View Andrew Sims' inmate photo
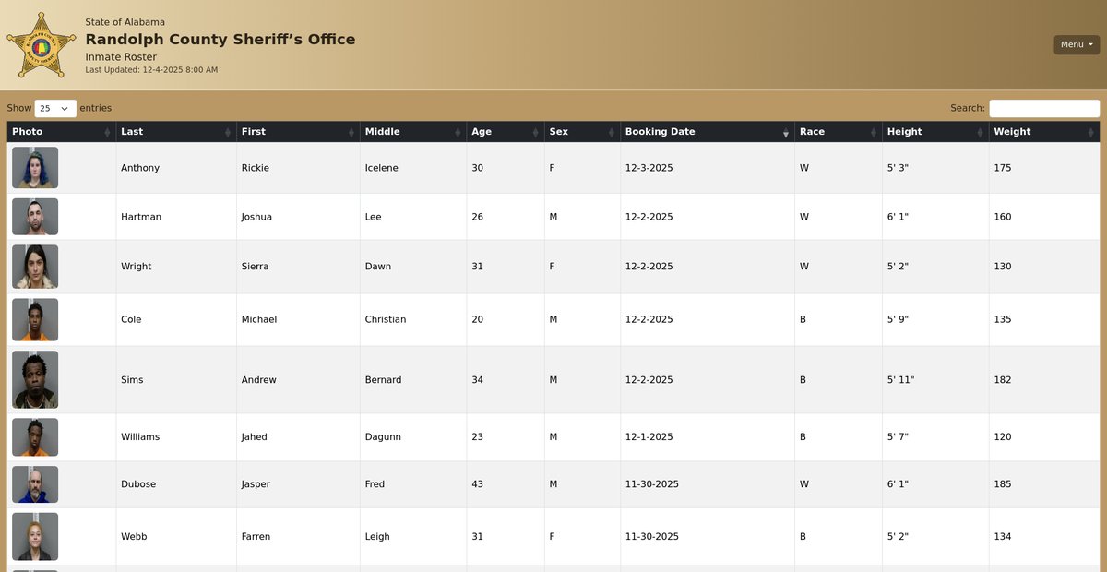This screenshot has height=572, width=1107. pyautogui.click(x=35, y=379)
